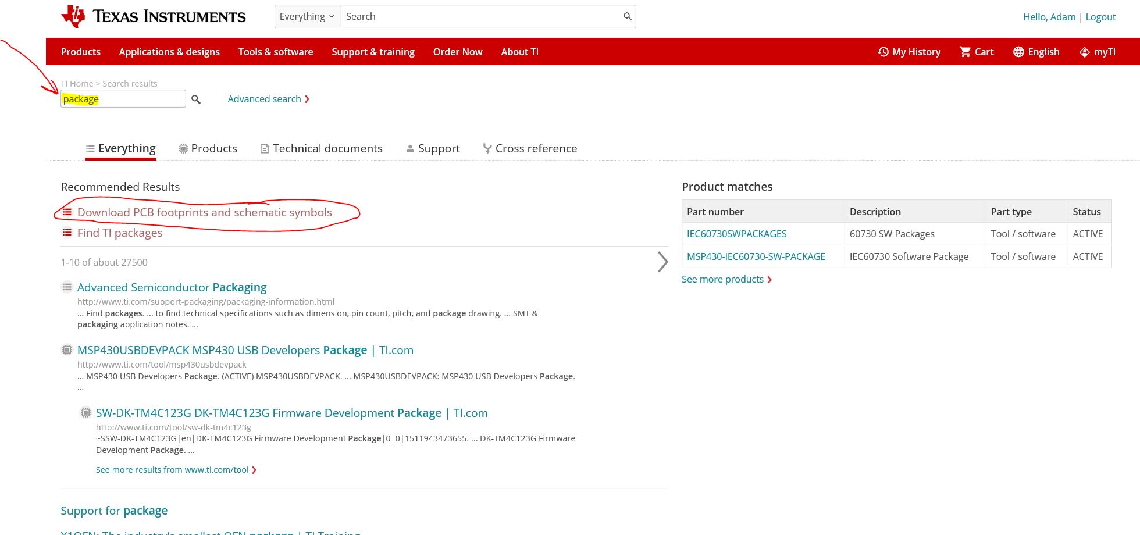Screen dimensions: 1140x535
Task: Go to next results with right chevron
Action: [x=662, y=262]
